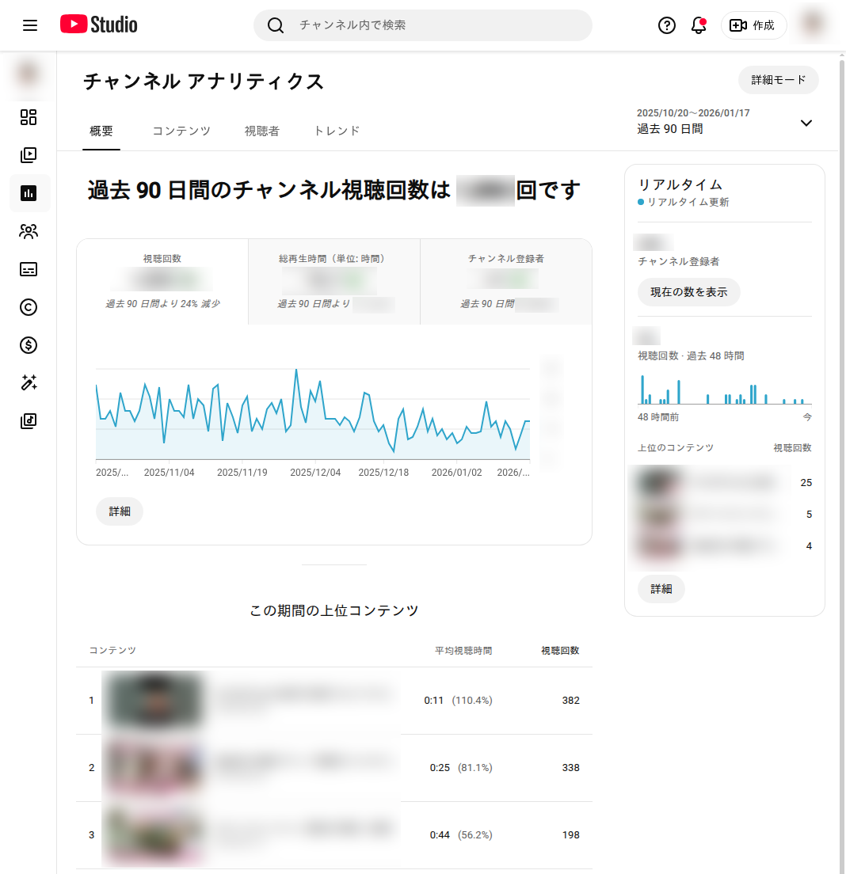This screenshot has height=874, width=846.
Task: Open the Customization wand icon in sidebar
Action: 29,383
